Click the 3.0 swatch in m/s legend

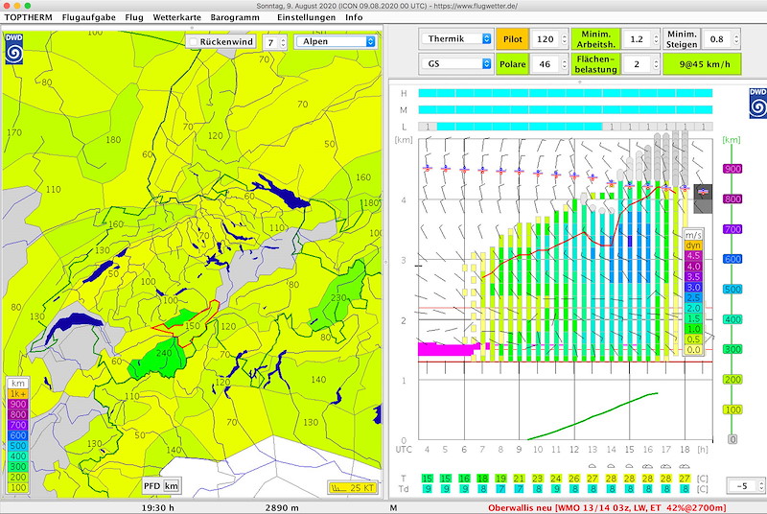[693, 287]
